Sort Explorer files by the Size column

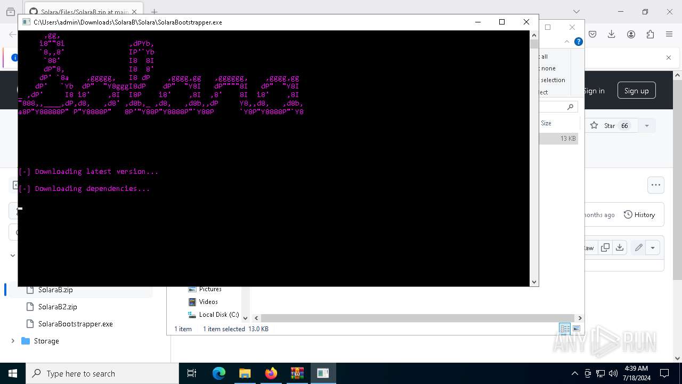tap(546, 123)
